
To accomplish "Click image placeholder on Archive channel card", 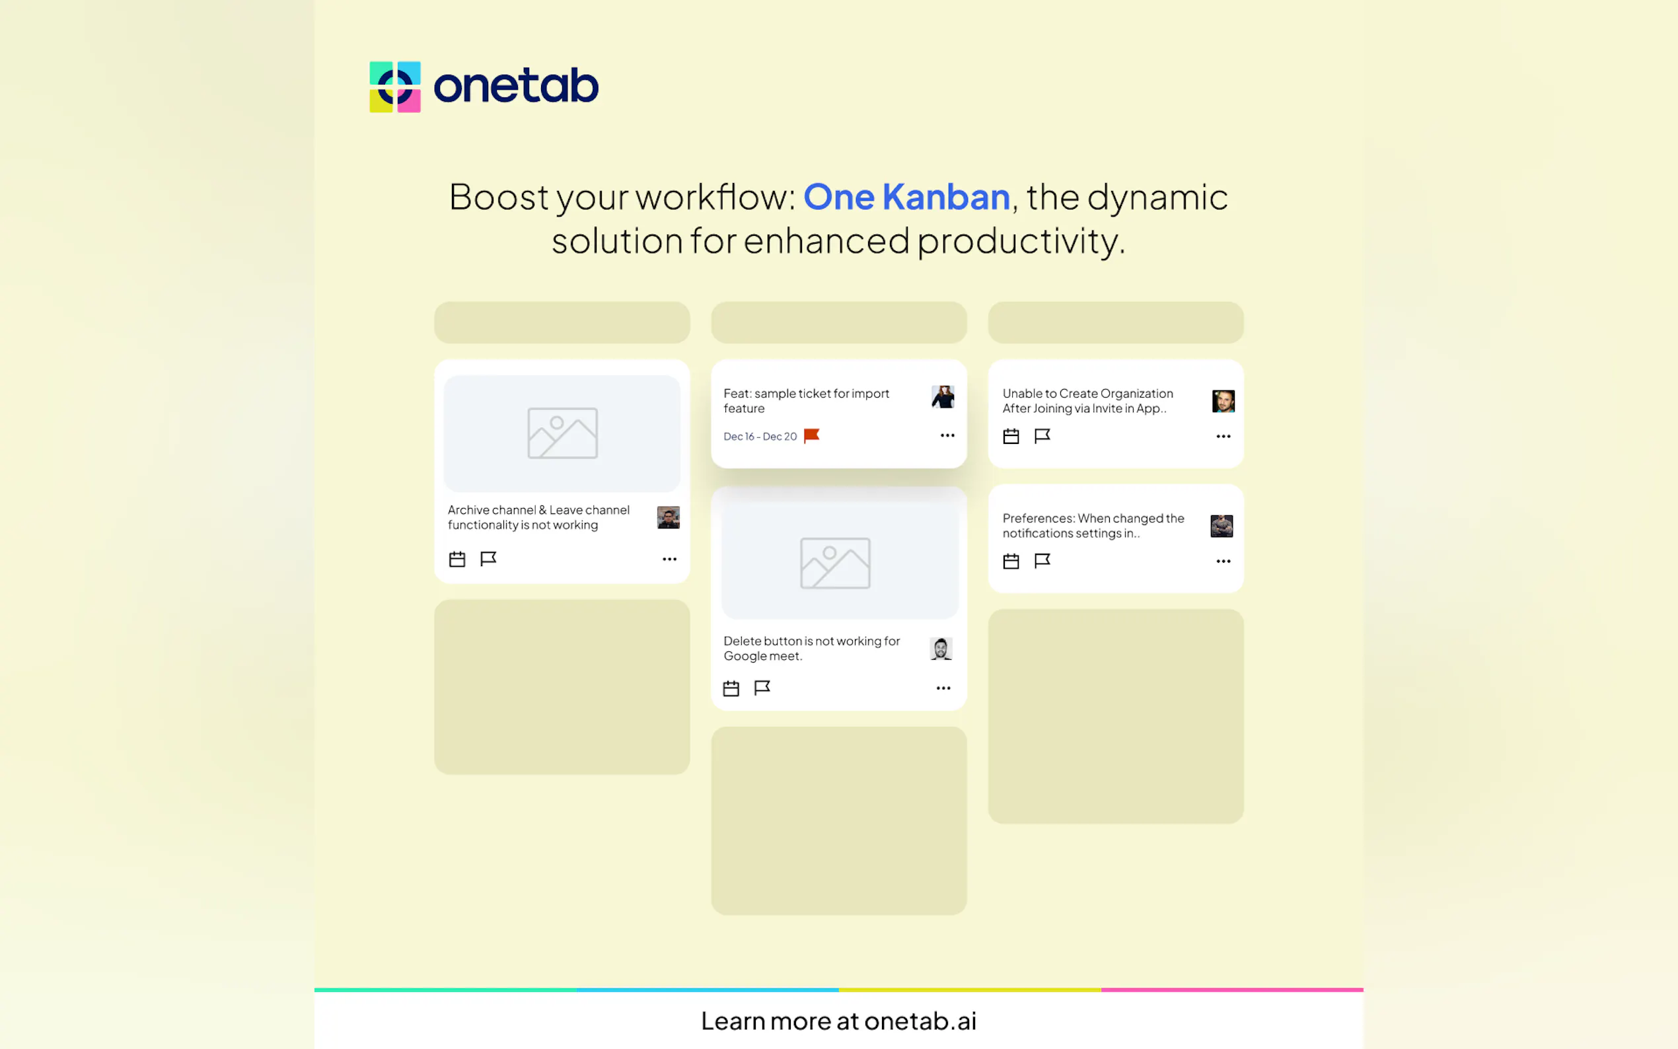I will 562,433.
